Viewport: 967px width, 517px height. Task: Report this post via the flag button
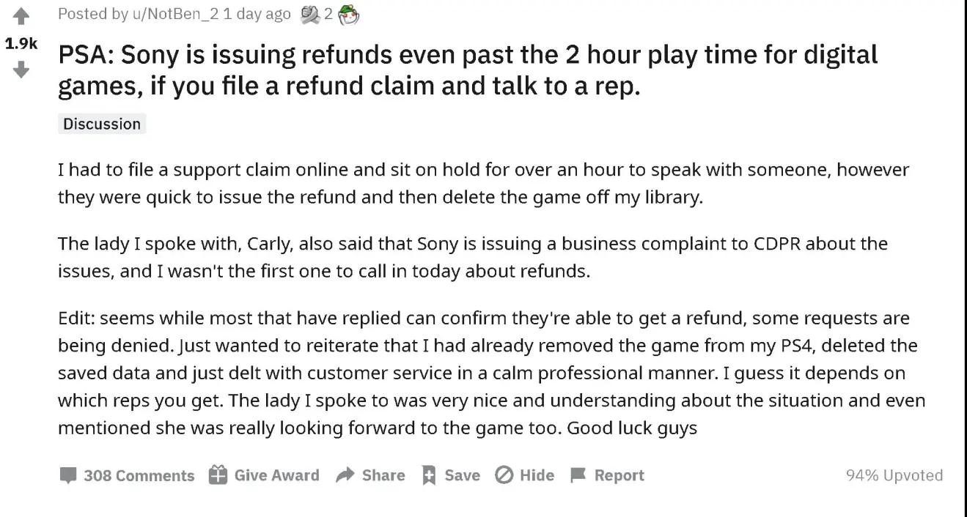(x=607, y=475)
